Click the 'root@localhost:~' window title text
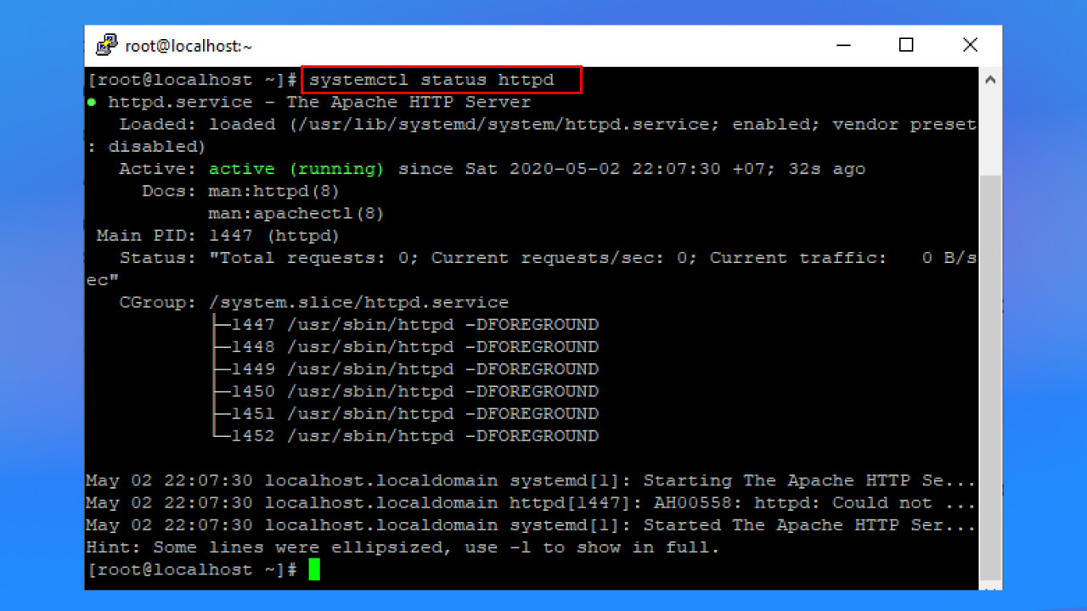Viewport: 1087px width, 611px height. tap(189, 46)
